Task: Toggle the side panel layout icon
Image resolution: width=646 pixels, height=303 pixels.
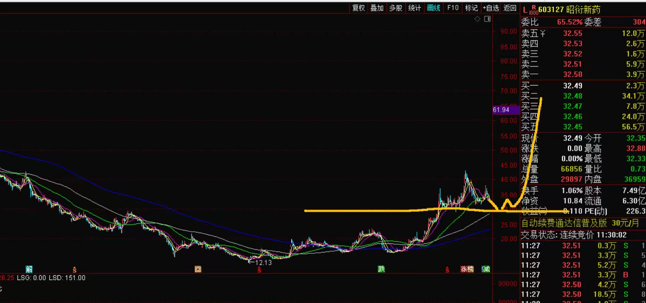Action: tap(487, 19)
